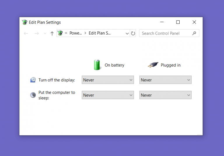Open the recent locations chevron
This screenshot has height=156, width=224.
(x=45, y=33)
